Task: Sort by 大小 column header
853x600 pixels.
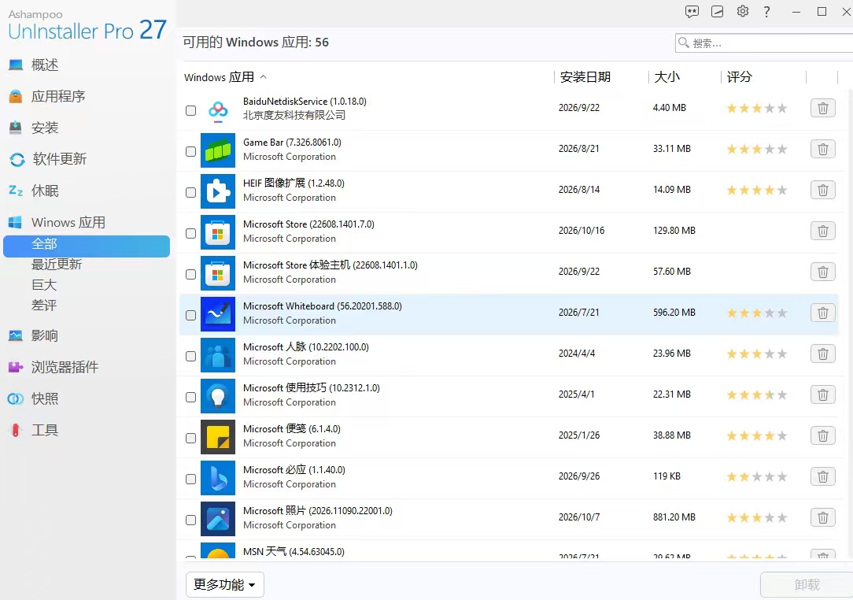Action: tap(667, 77)
